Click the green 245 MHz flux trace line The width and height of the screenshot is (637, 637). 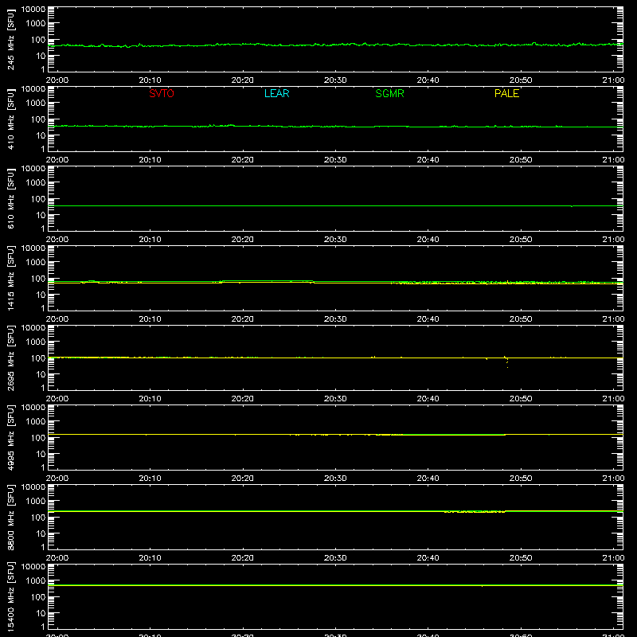coord(335,45)
